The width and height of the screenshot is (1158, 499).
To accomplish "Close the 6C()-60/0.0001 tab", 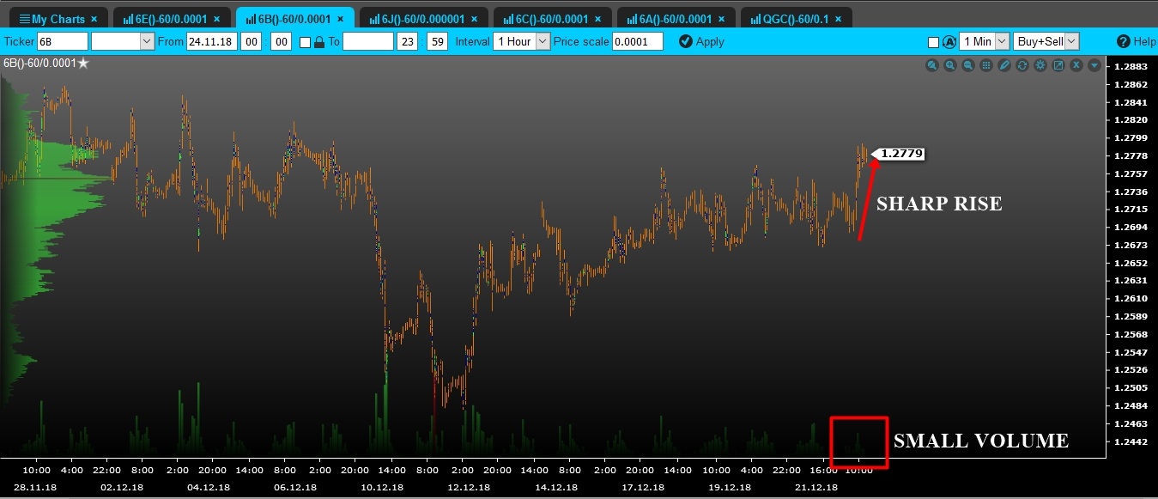I will [597, 19].
